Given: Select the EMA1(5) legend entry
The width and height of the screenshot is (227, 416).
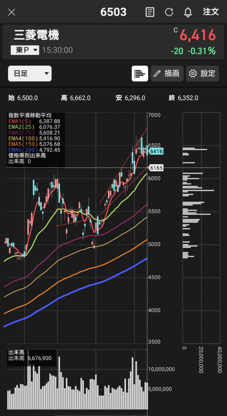Looking at the screenshot, I should tap(34, 121).
